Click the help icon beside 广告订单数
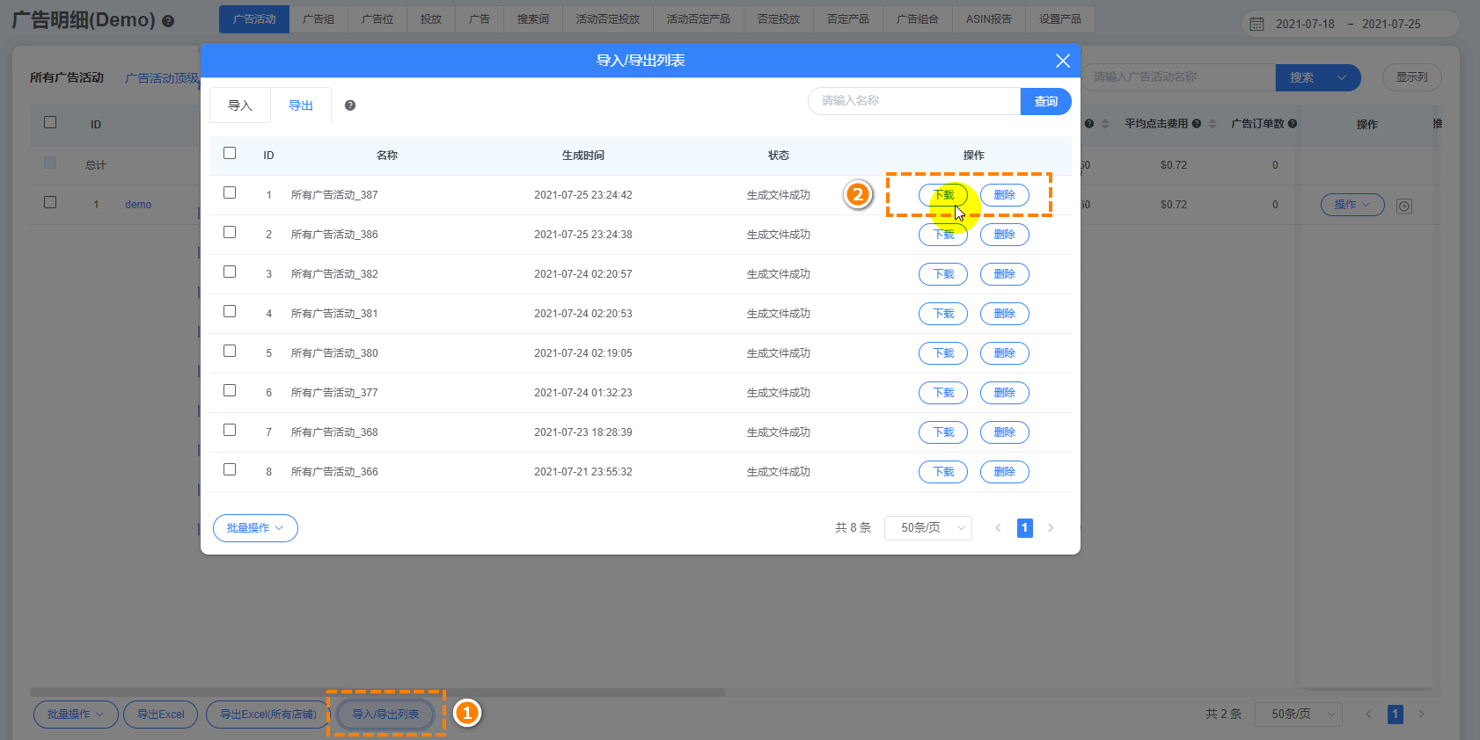Screen dimensions: 1480x740 (x=1293, y=124)
